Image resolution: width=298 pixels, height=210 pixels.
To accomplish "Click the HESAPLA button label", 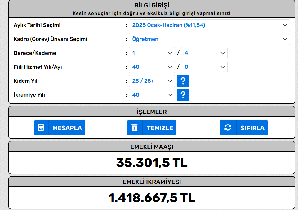I will coord(67,128).
